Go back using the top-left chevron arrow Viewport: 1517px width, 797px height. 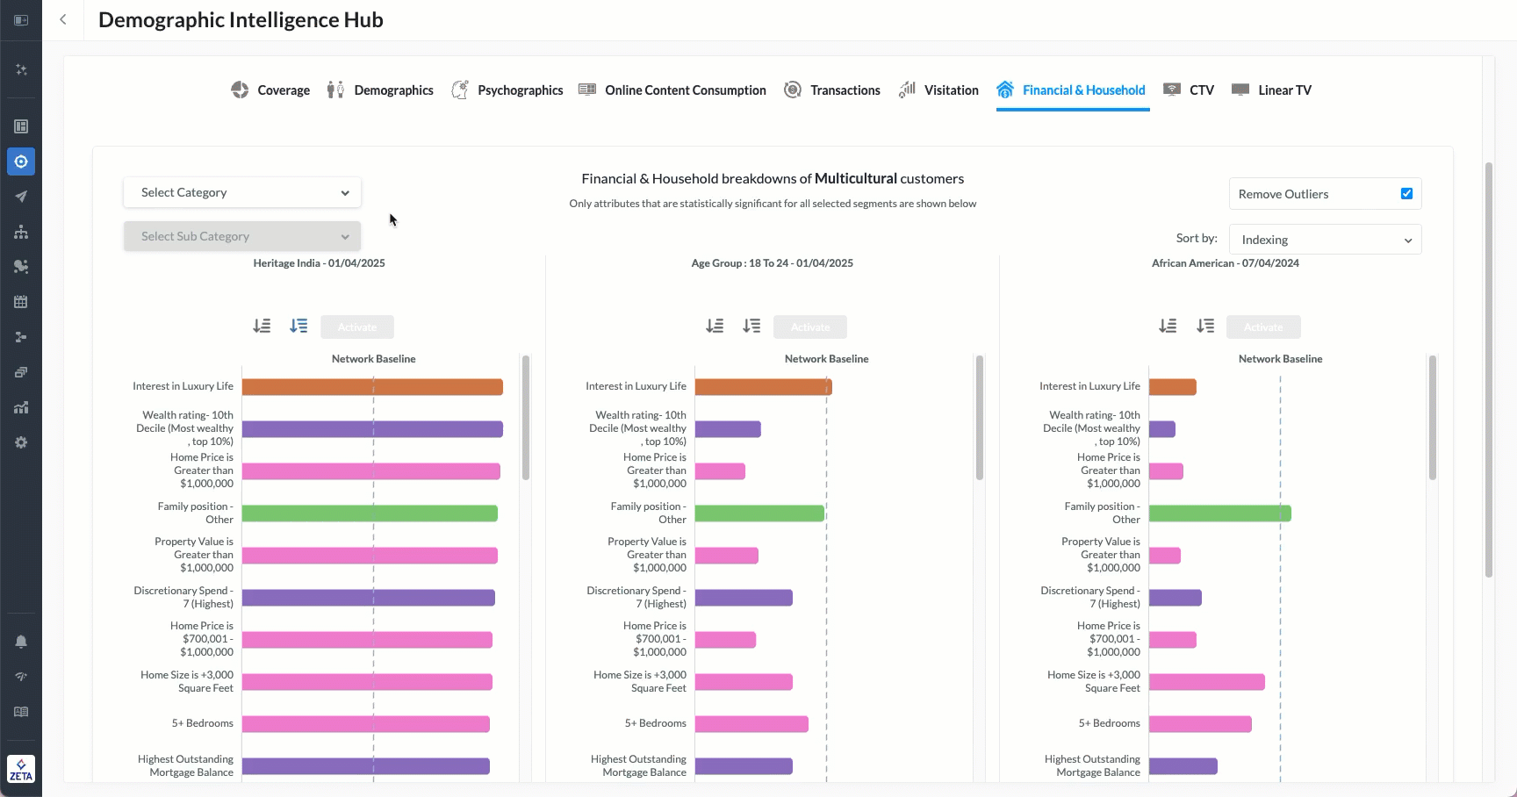(63, 19)
